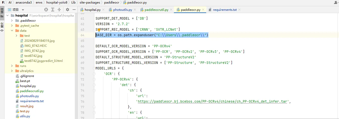Click the 'F:' drive breadcrumb
Screen dimensions: 339x119
[3, 3]
